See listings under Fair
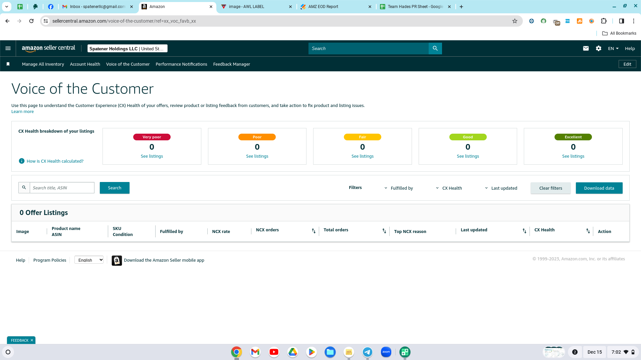641x360 pixels. click(363, 156)
